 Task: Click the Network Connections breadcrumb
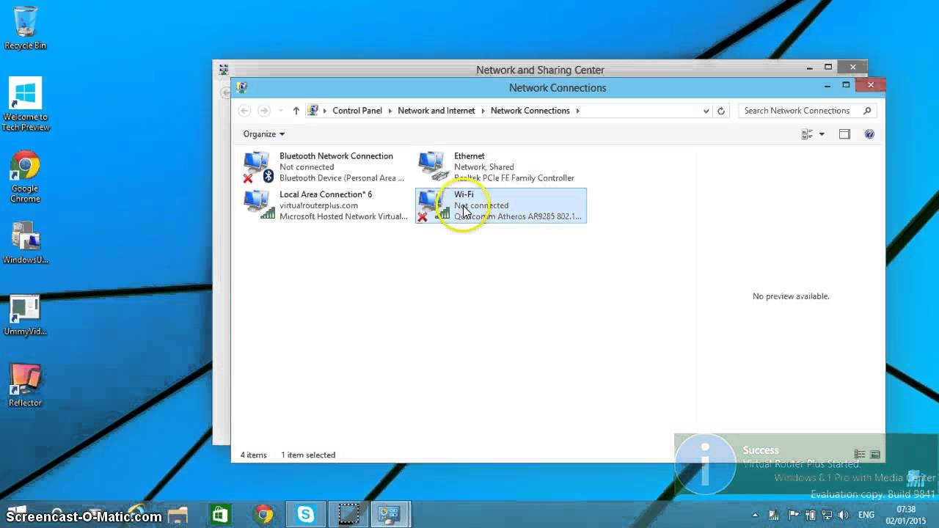530,111
